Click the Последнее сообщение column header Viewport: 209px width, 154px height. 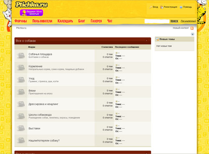[127, 47]
